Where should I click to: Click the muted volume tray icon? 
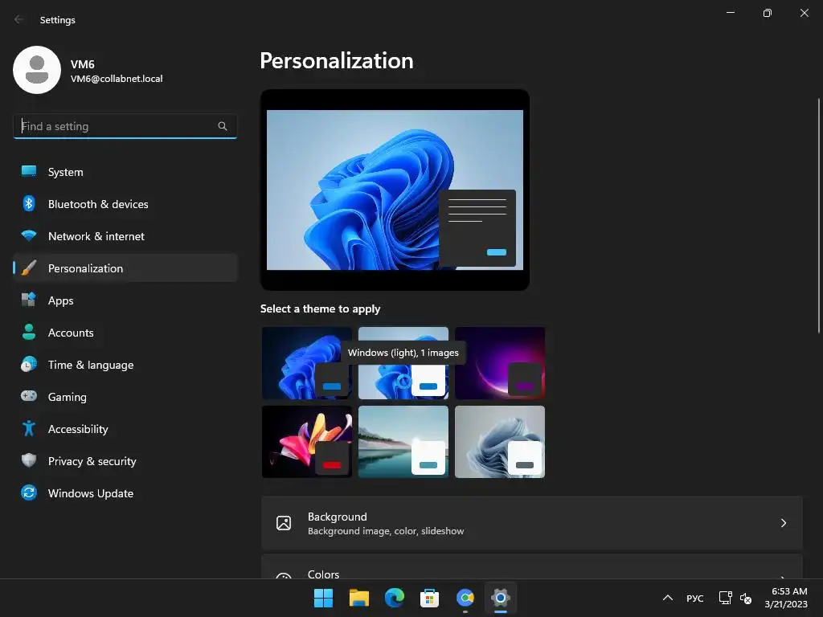click(745, 598)
